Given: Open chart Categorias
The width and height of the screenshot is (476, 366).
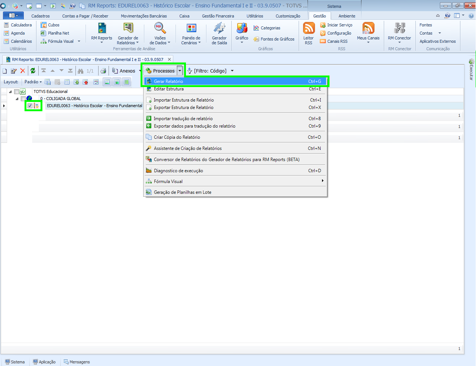Looking at the screenshot, I should (x=267, y=28).
